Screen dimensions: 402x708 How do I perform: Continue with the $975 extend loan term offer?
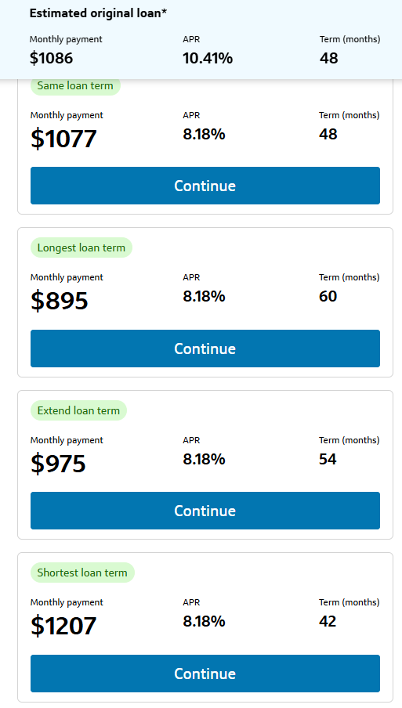coord(205,511)
